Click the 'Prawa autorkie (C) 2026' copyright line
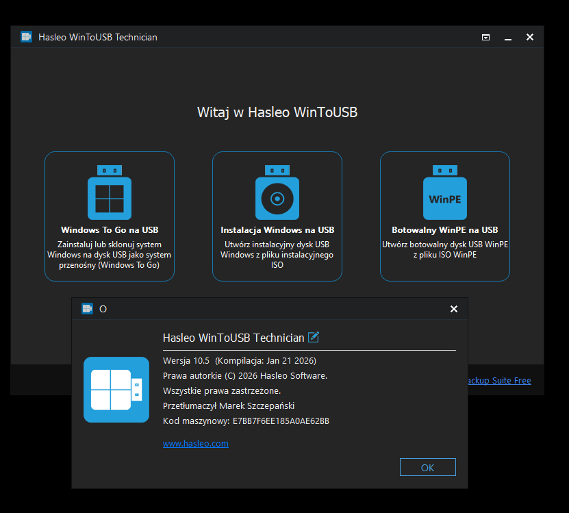The width and height of the screenshot is (569, 513). point(245,375)
